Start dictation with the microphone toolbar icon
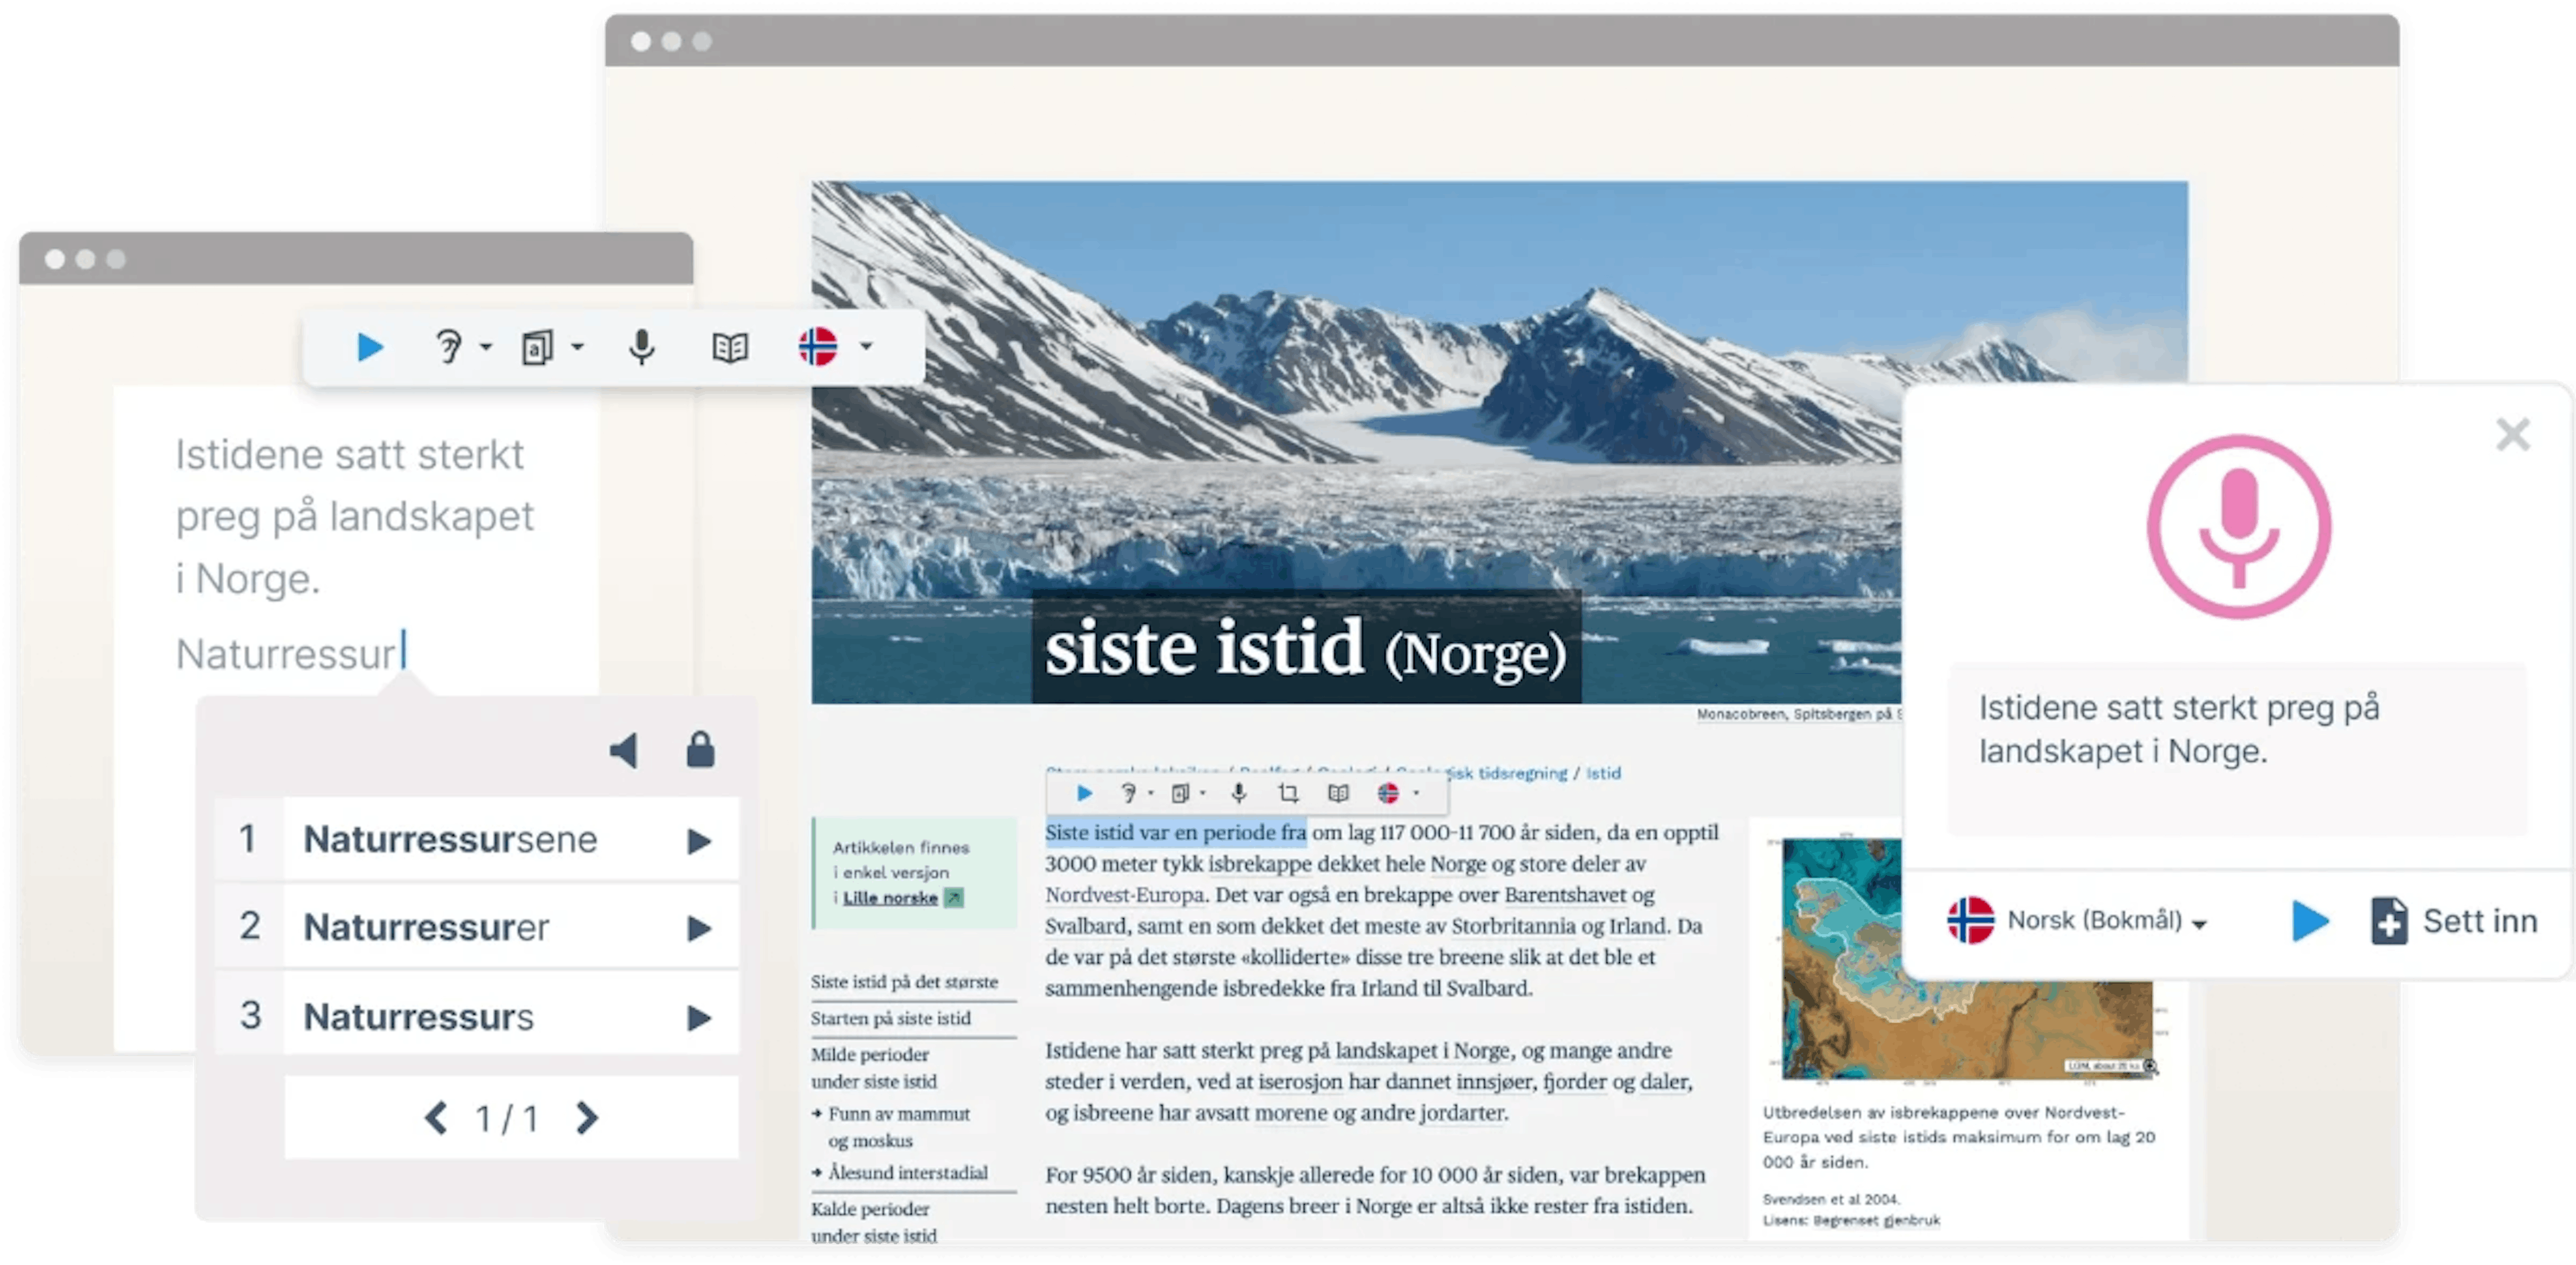The image size is (2576, 1265). pos(640,347)
